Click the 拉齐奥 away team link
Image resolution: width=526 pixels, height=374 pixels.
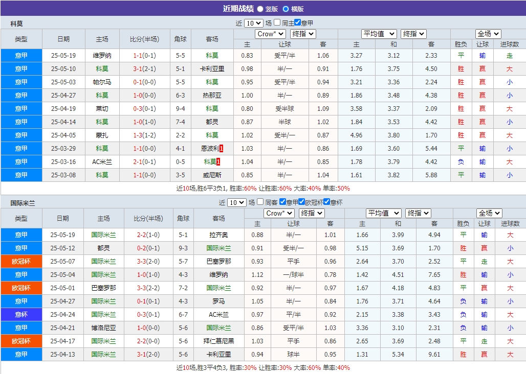pyautogui.click(x=218, y=235)
